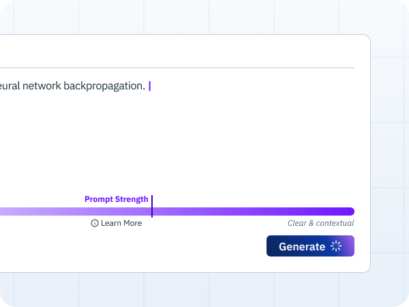The height and width of the screenshot is (307, 409).
Task: Set prompt strength to darkest purple right end
Action: 350,211
